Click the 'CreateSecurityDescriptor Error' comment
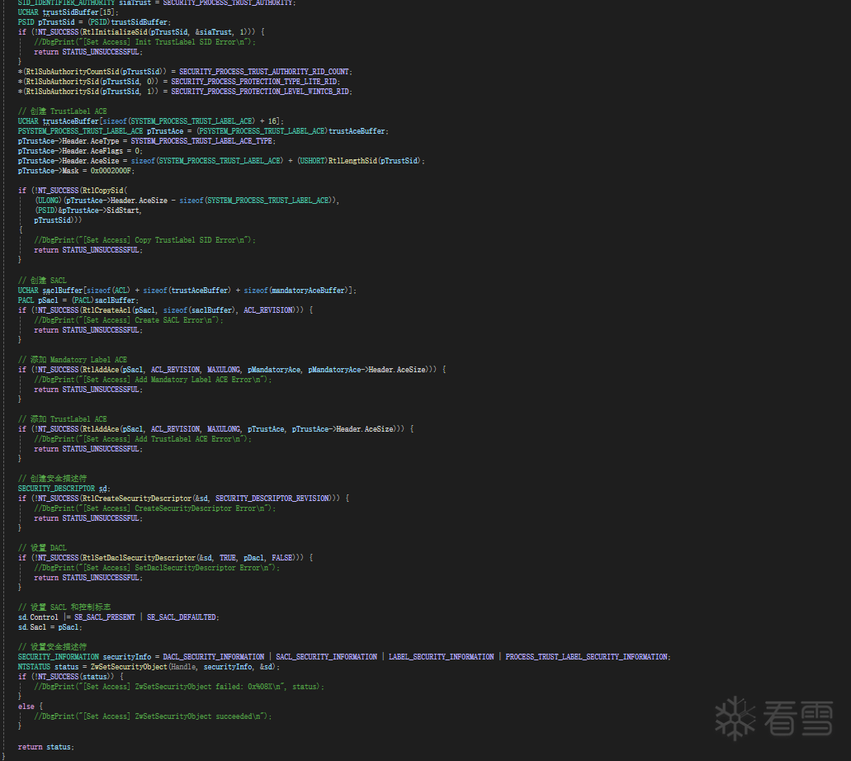 coord(155,508)
